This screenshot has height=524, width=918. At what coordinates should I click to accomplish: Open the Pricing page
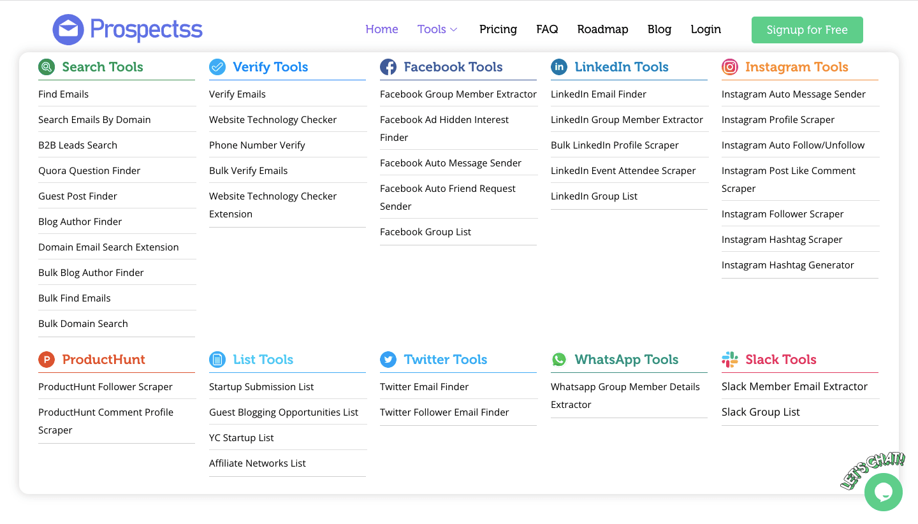[498, 29]
